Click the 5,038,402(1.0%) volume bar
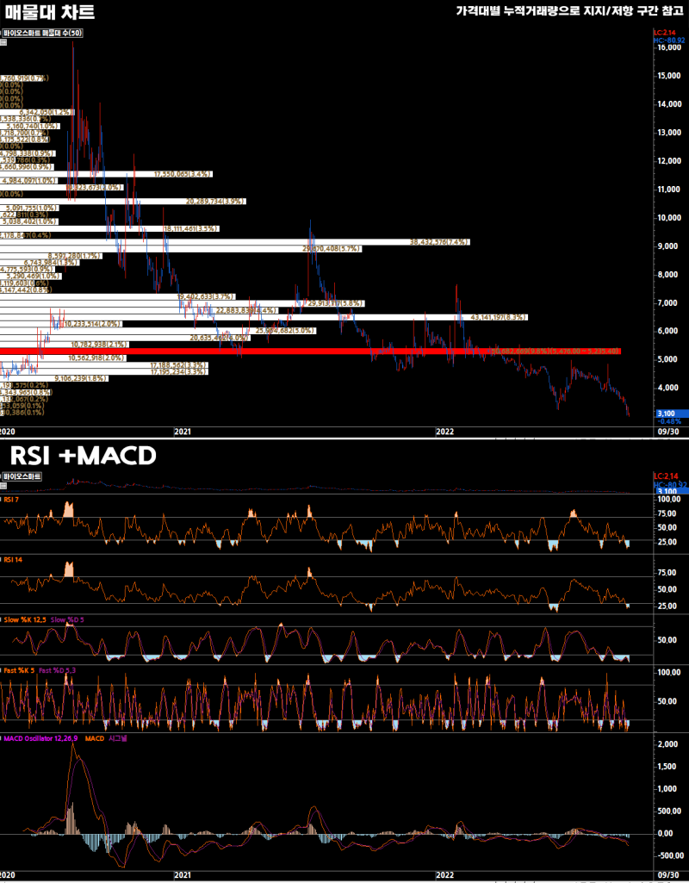Image resolution: width=689 pixels, height=883 pixels. (x=30, y=221)
